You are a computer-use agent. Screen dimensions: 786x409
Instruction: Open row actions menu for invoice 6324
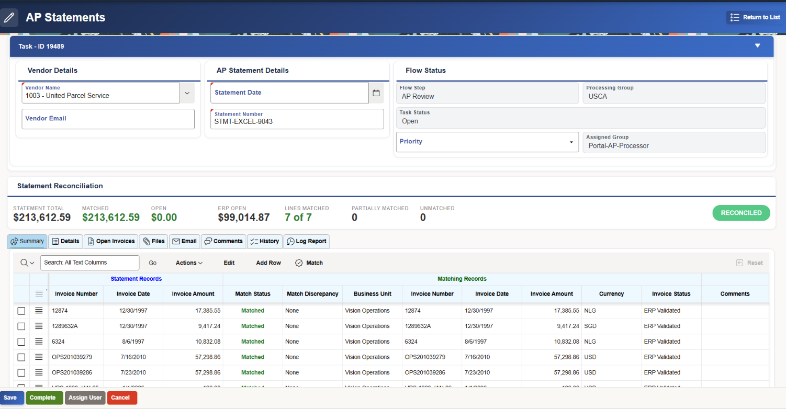click(x=39, y=342)
